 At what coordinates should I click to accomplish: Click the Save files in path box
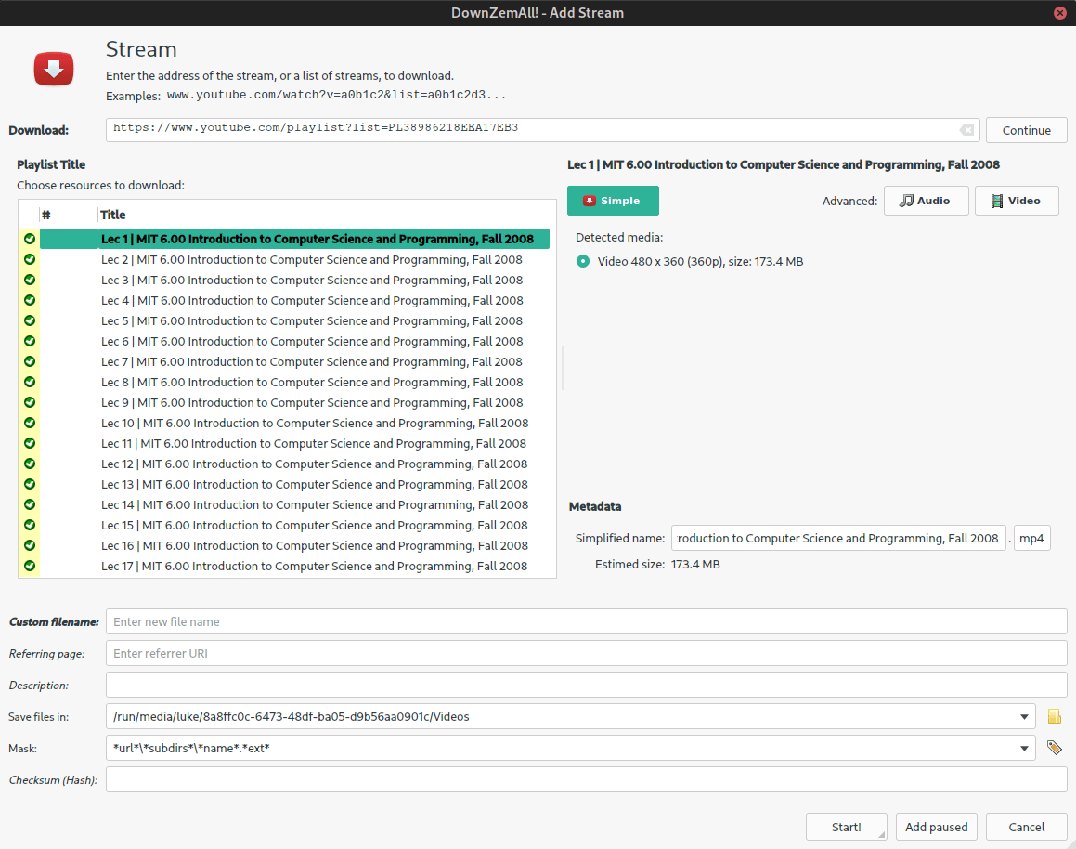[570, 716]
